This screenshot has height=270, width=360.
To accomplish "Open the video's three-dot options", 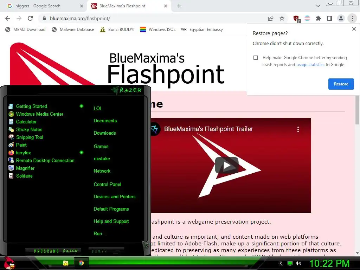I will click(x=298, y=129).
